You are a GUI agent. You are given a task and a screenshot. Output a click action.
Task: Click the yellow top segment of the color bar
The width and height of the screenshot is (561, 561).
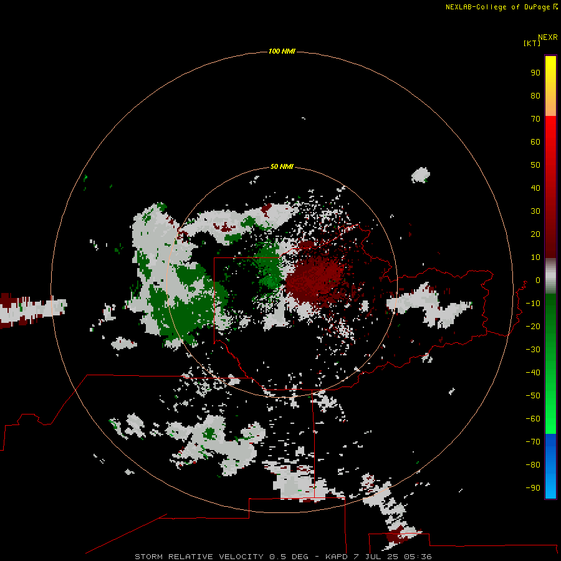[550, 86]
